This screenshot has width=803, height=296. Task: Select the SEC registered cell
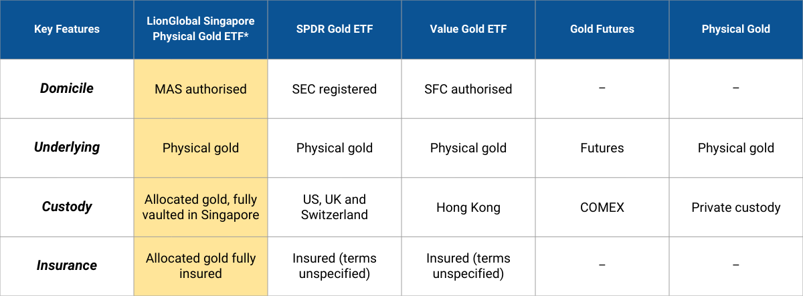pyautogui.click(x=335, y=89)
